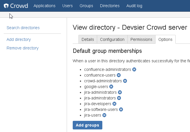Remove confluence-administrators group via its x icon
190x132 pixels.
coord(134,69)
